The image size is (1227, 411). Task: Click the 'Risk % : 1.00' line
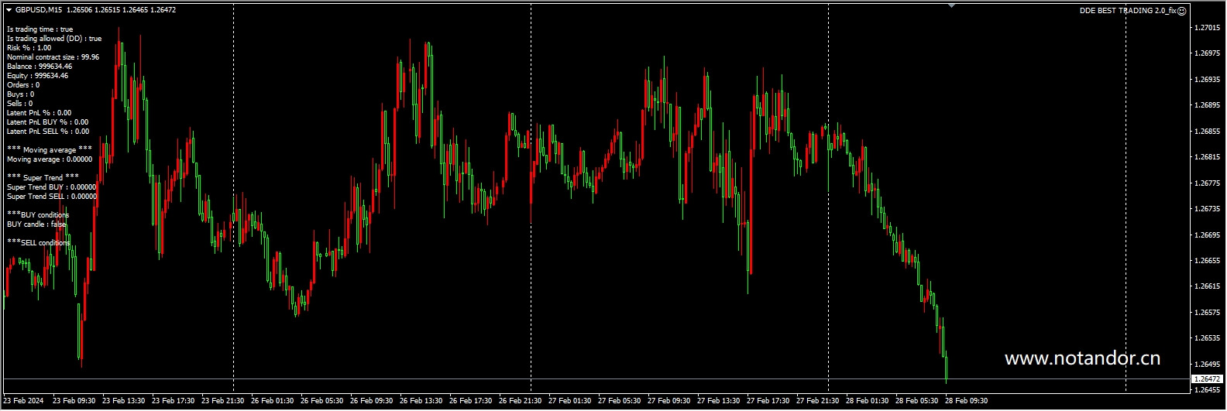pos(29,48)
